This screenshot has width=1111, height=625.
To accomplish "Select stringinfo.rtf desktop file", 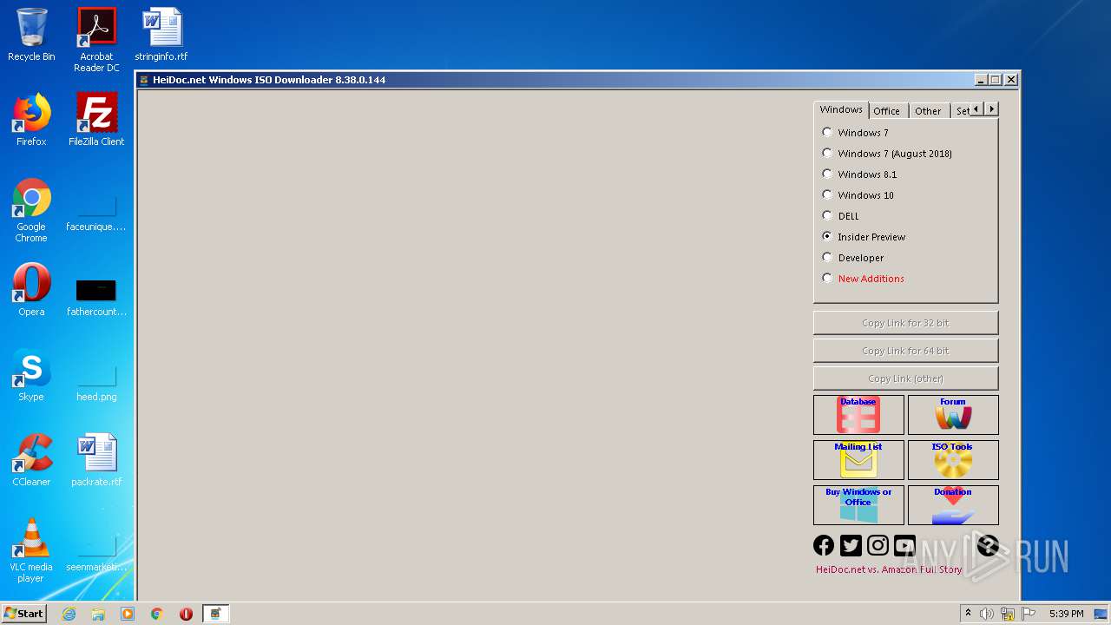I will click(161, 35).
